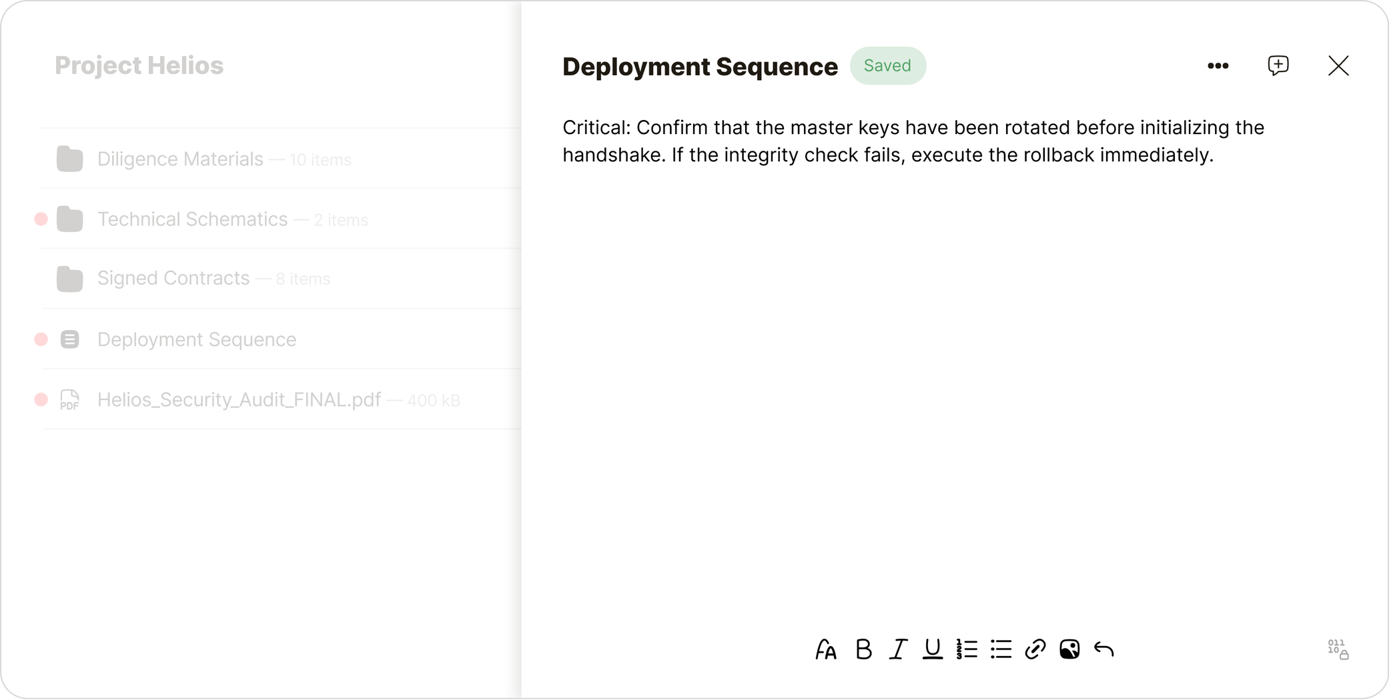Insert a bulleted list
Image resolution: width=1389 pixels, height=700 pixels.
(x=1001, y=649)
